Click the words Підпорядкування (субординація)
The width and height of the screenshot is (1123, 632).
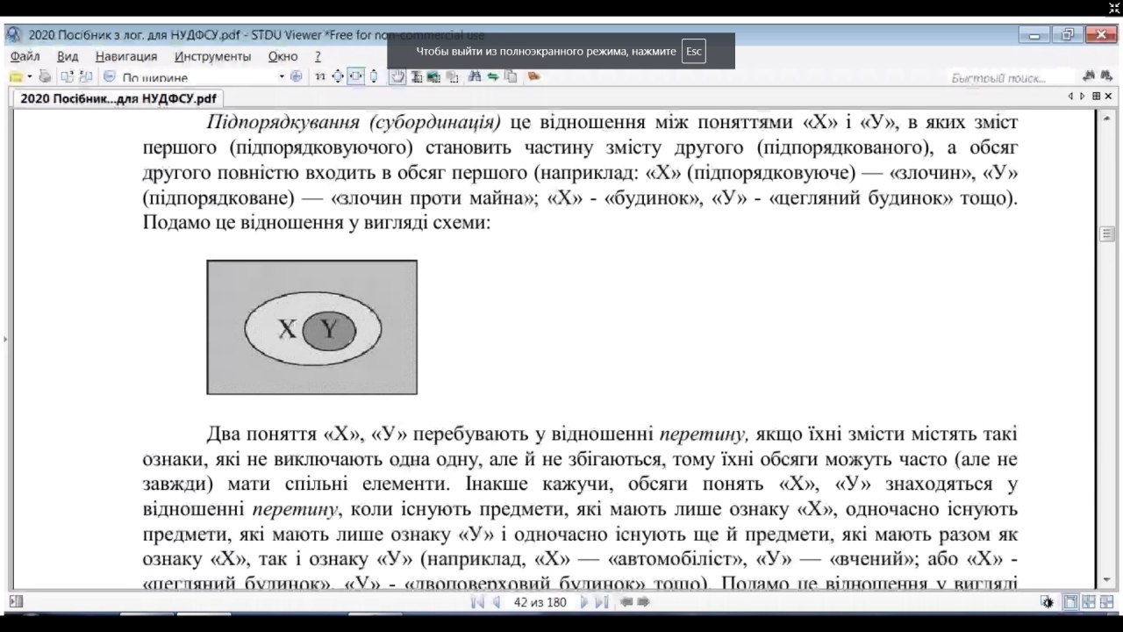tap(354, 122)
